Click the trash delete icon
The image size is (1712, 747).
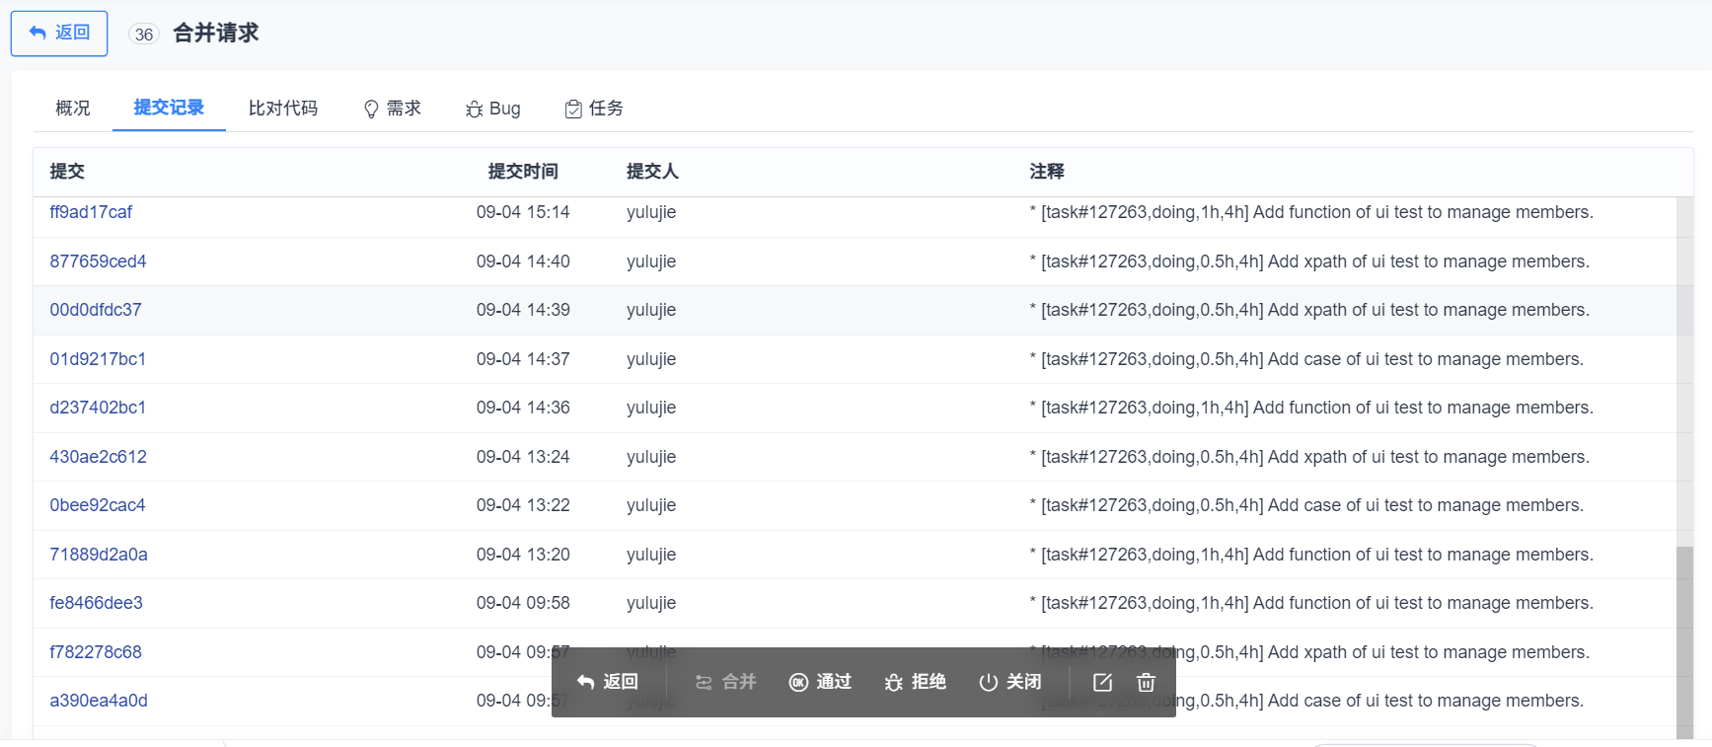(x=1146, y=682)
